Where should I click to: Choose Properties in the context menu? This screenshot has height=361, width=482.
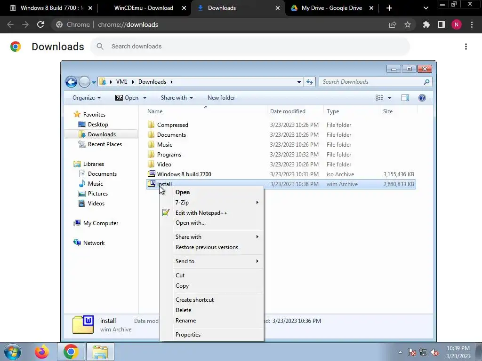pyautogui.click(x=211, y=335)
